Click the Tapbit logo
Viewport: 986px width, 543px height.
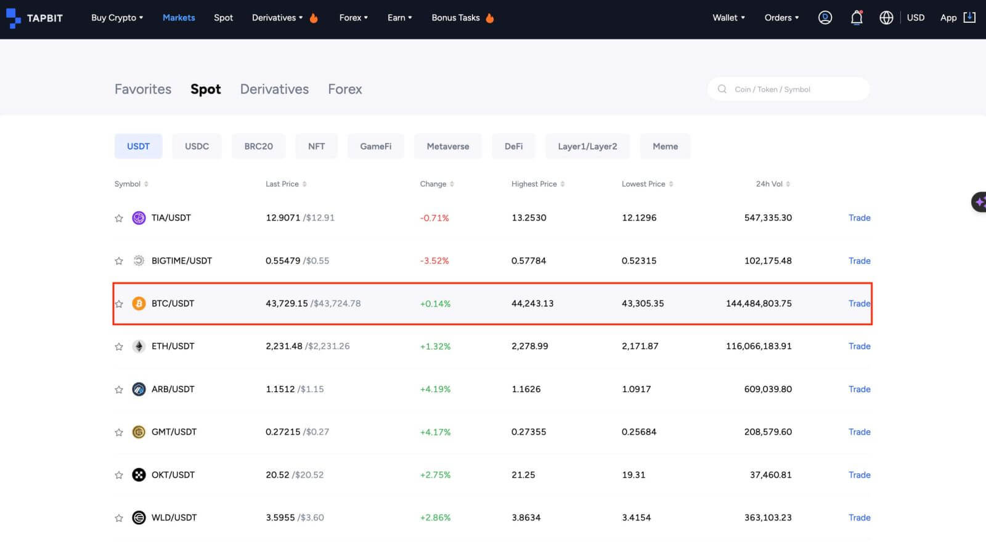pos(35,18)
